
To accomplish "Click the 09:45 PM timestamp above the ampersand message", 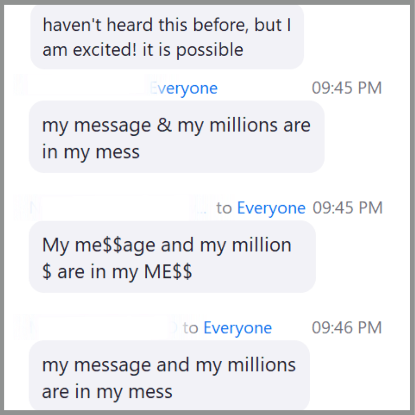I will click(x=347, y=88).
